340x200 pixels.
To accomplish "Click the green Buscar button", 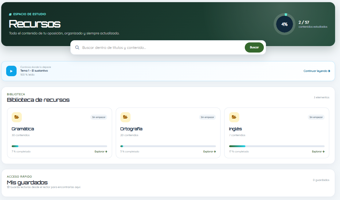I will coord(254,48).
